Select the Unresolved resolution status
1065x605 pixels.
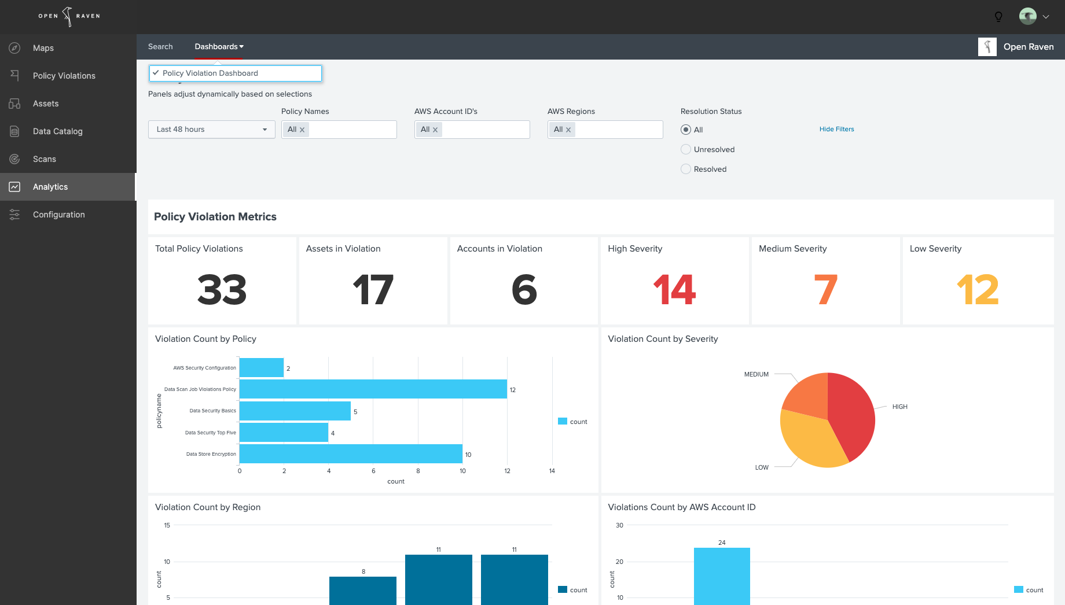(x=686, y=149)
